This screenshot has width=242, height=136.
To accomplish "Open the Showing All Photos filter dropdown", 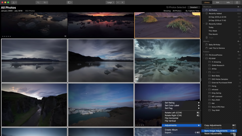I will click(177, 11).
